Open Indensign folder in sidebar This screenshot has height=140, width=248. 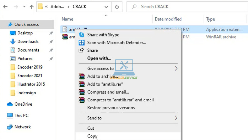[x=27, y=93]
